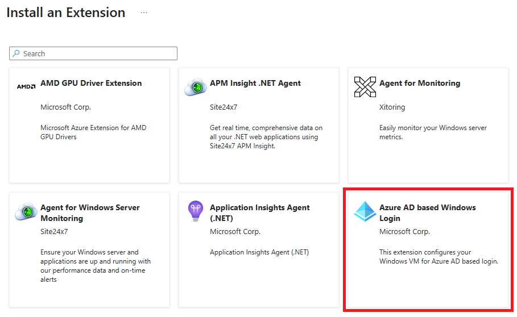Screen dimensions: 517x317
Task: Click Site24x7 under Agent for Windows Server Monitoring
Action: tap(54, 231)
